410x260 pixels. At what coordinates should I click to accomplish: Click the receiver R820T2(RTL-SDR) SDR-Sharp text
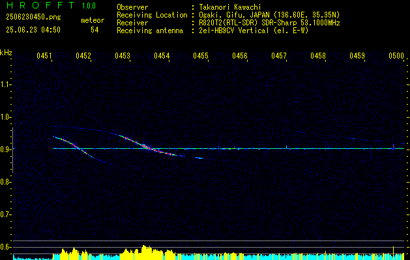[x=269, y=23]
